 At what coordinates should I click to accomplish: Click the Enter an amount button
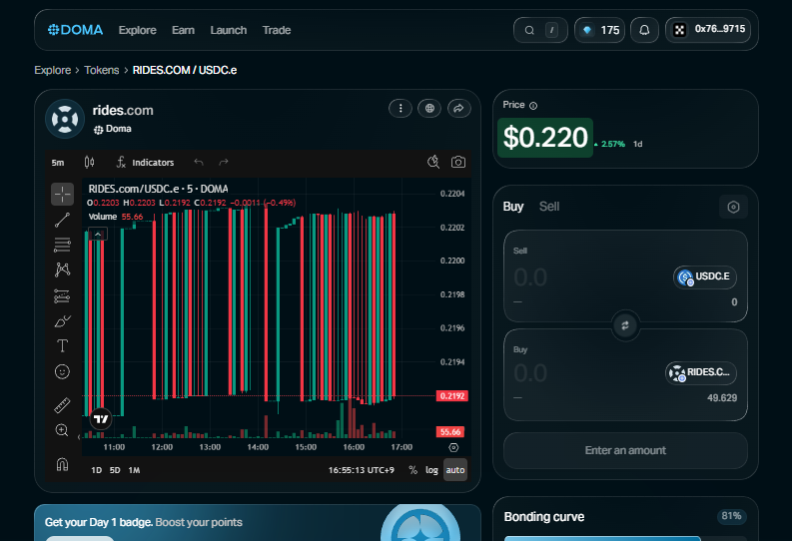625,450
